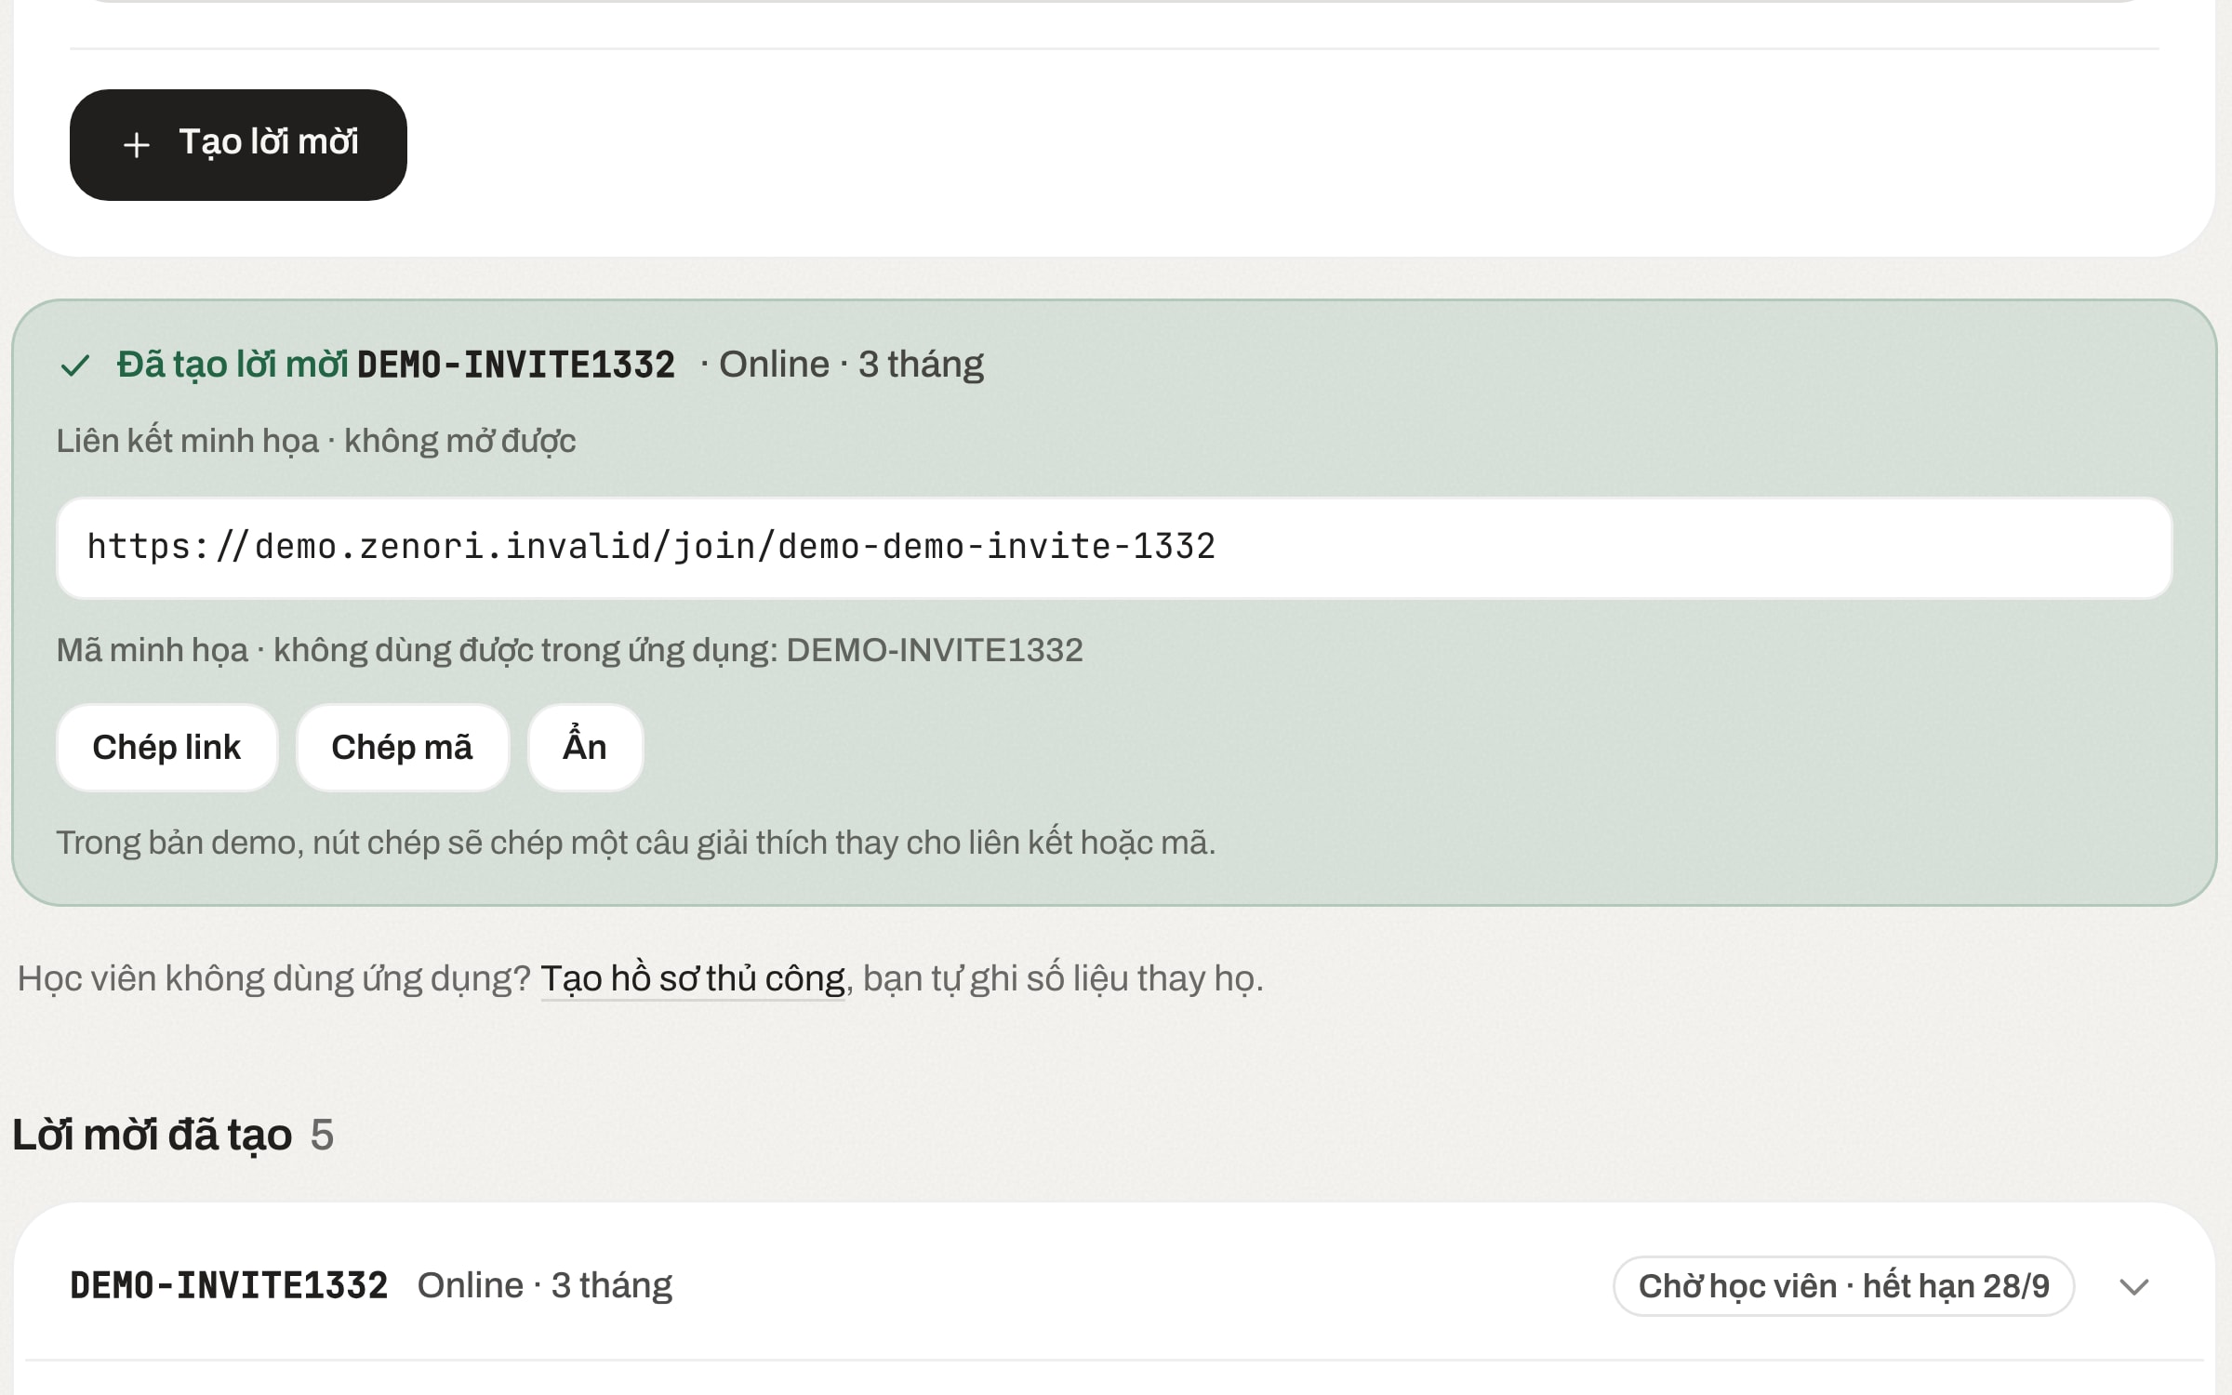
Task: Click 'Online · 3 tháng' in the banner header
Action: (x=851, y=365)
